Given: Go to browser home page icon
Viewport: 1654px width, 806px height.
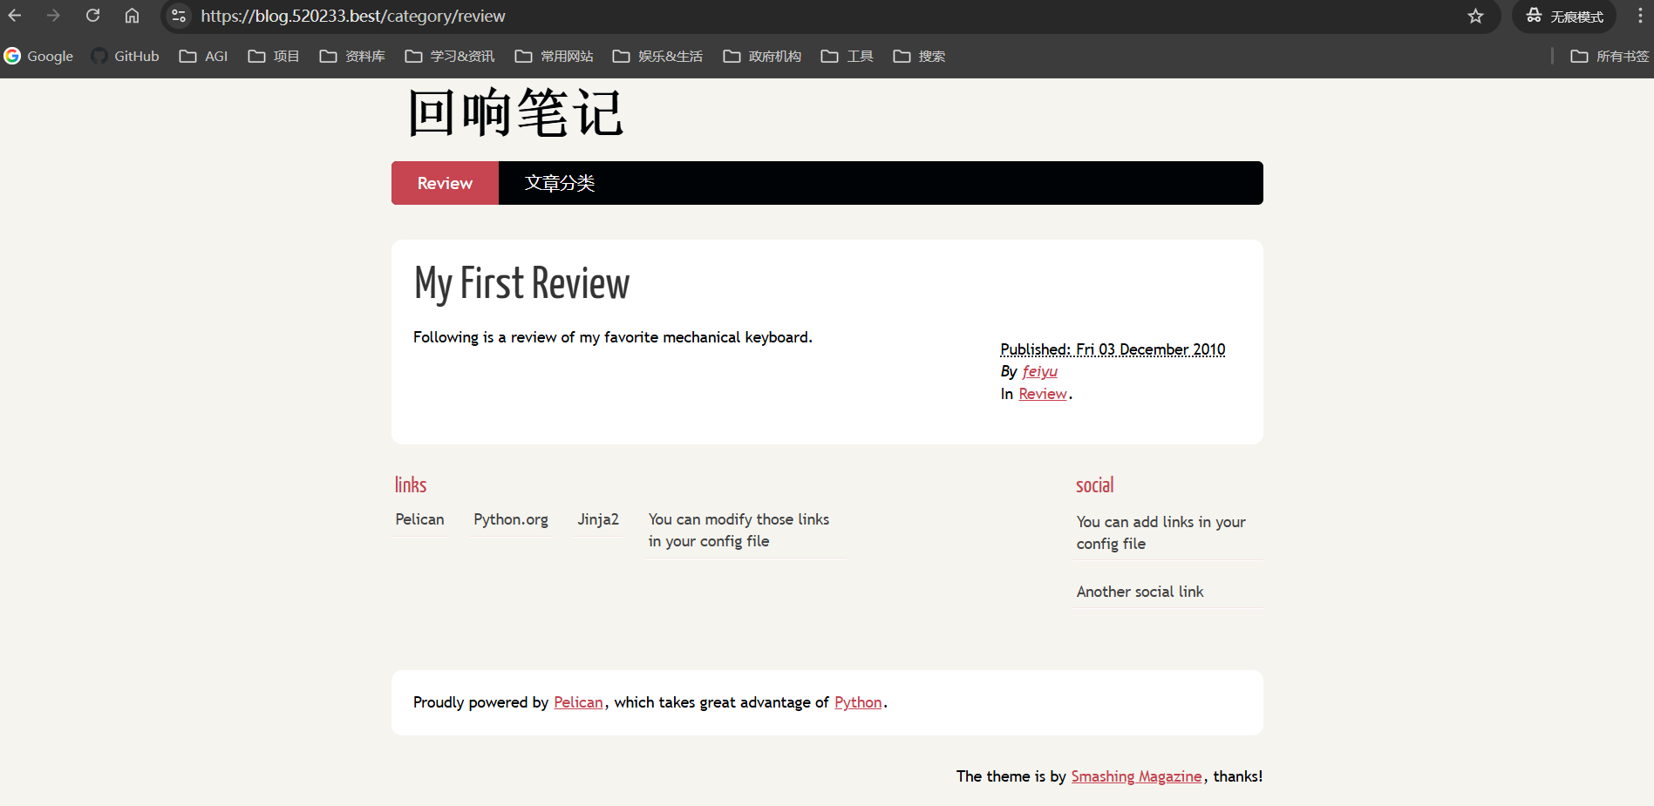Looking at the screenshot, I should tap(132, 16).
